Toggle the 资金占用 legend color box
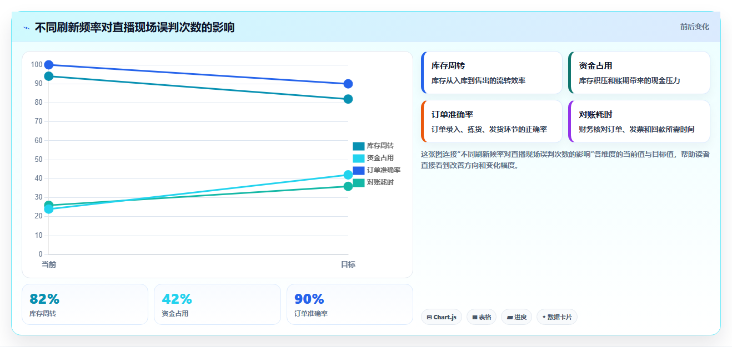Viewport: 732px width, 347px height. (x=359, y=158)
